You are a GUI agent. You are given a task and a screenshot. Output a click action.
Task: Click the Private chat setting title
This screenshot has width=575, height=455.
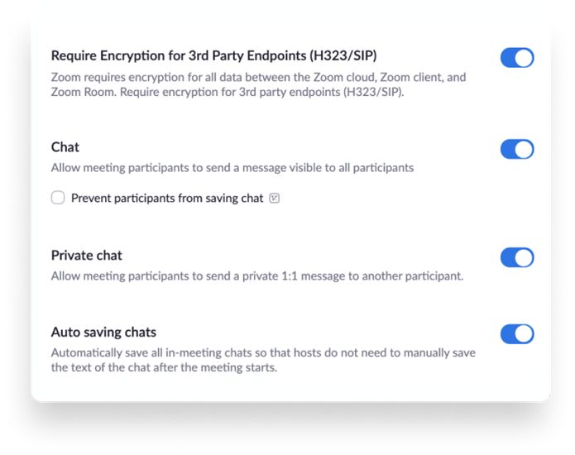click(x=87, y=255)
